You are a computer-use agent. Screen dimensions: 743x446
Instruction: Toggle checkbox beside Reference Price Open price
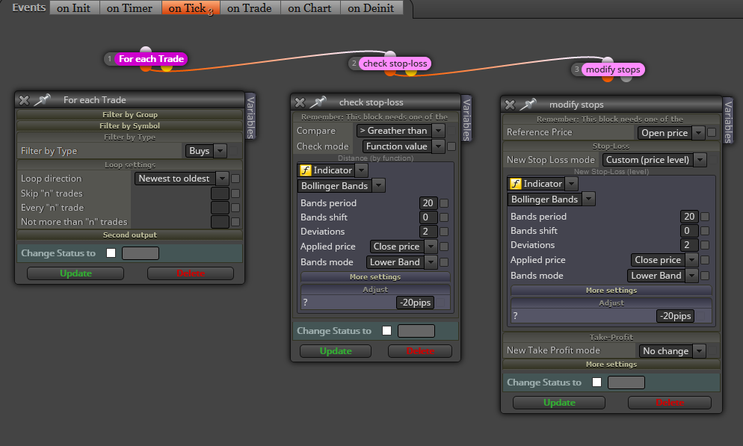click(x=712, y=132)
